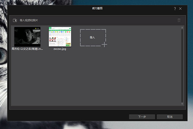
Task: Click the scrollbar down arrow
Action: 182,104
